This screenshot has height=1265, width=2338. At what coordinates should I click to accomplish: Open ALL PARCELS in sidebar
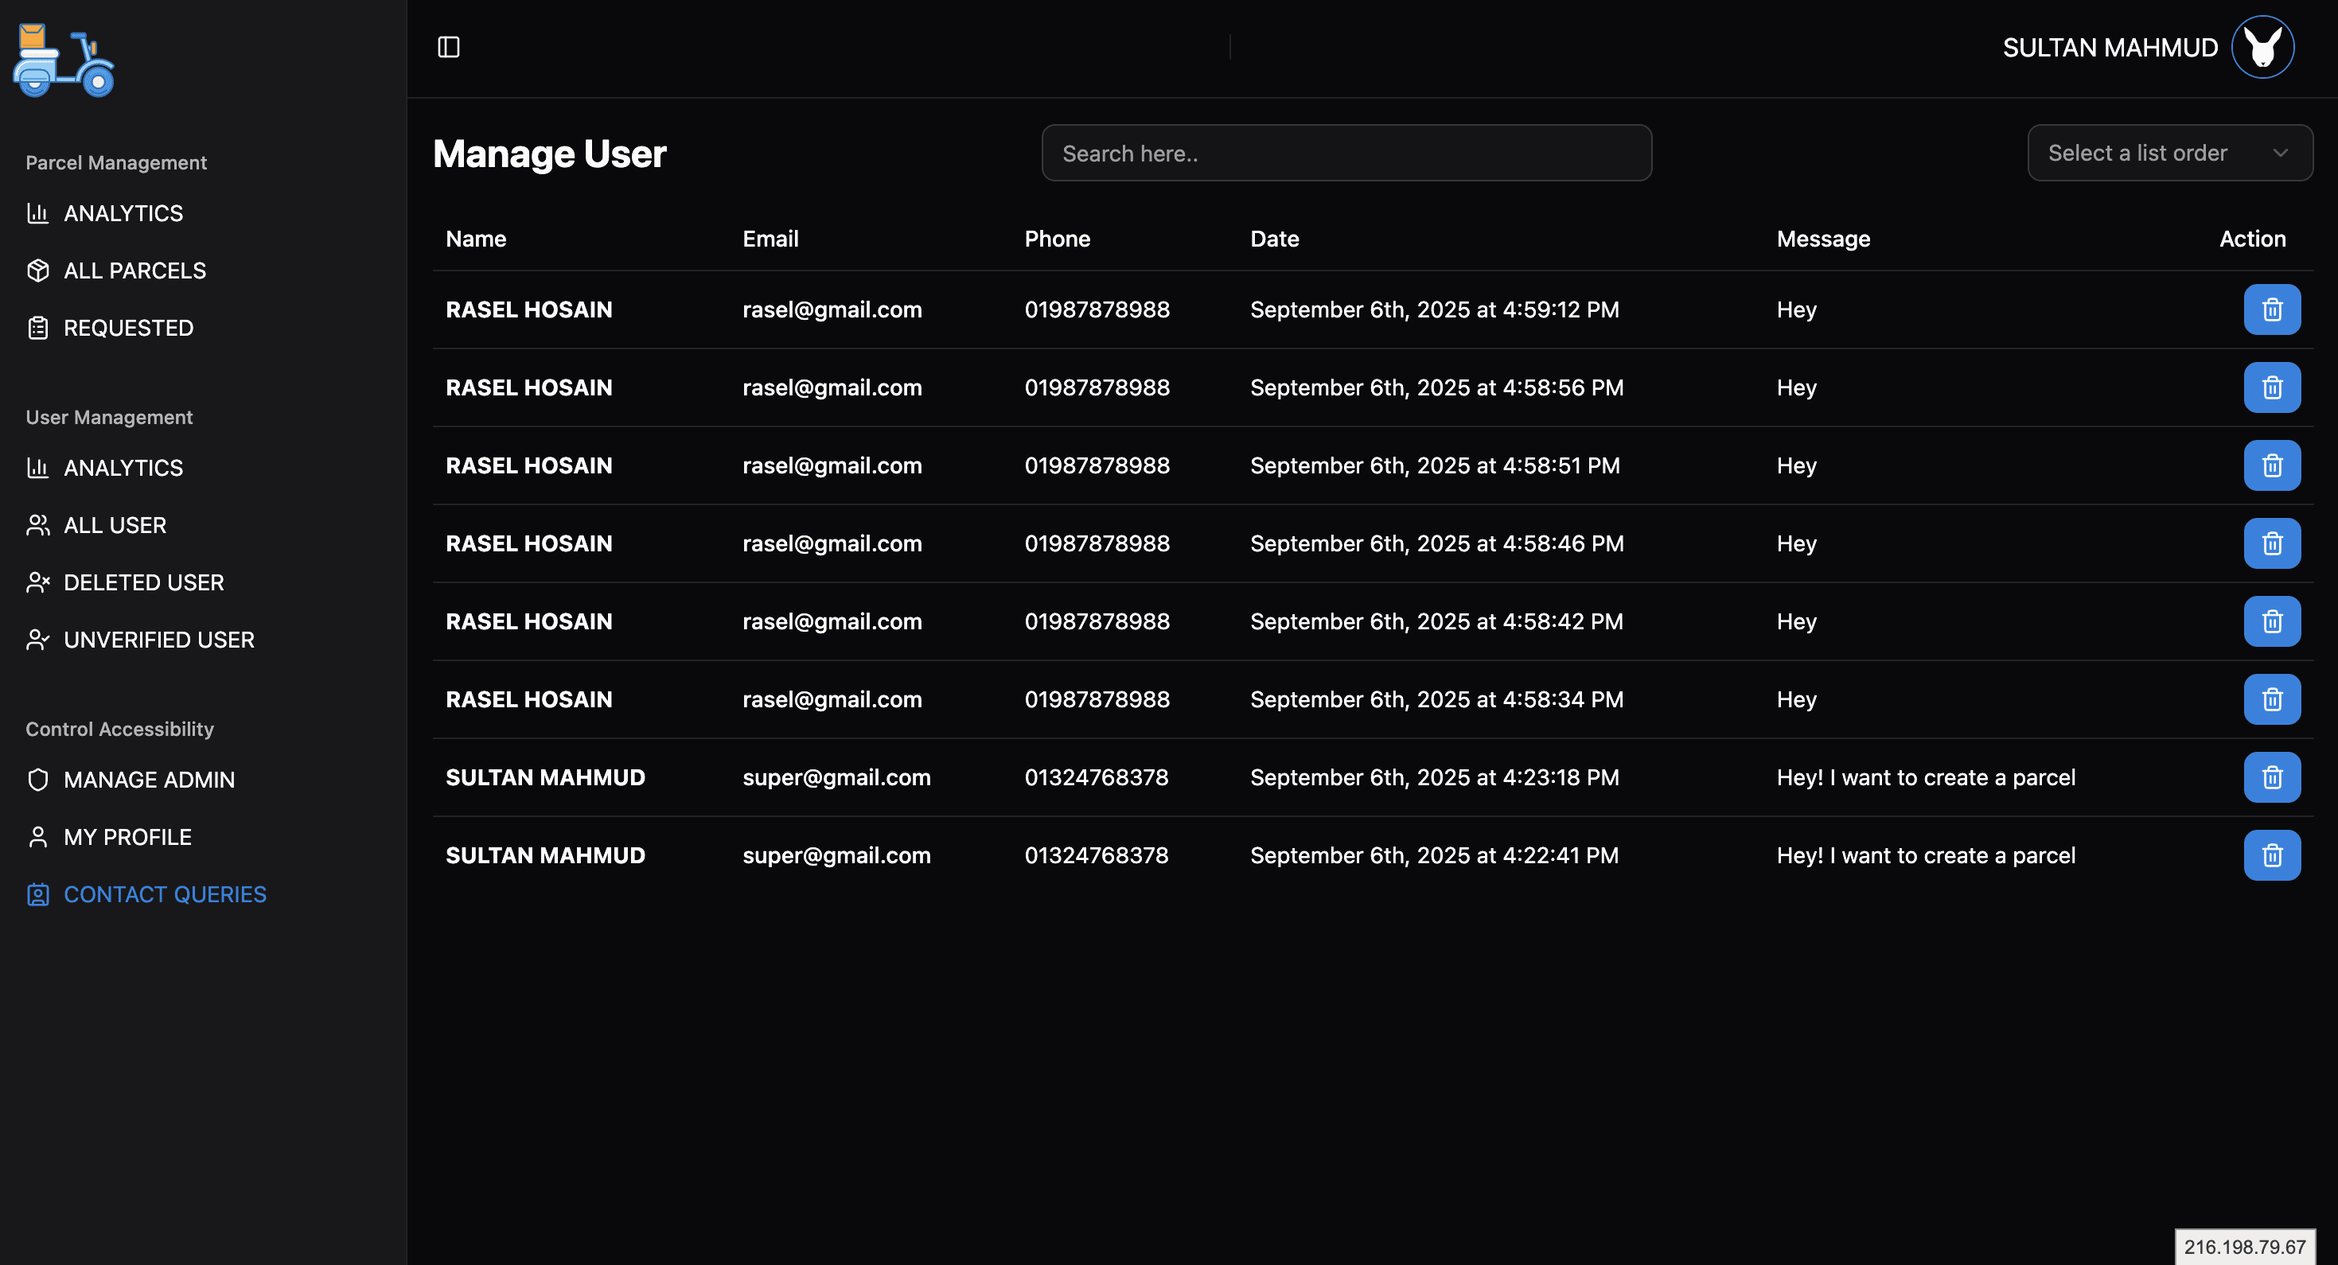click(134, 271)
